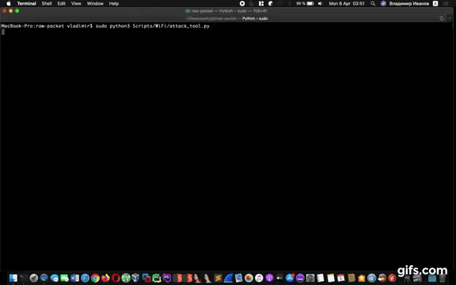Screen dimensions: 456x285
Task: Click the 'attack_tool.py' command line text
Action: click(x=189, y=26)
